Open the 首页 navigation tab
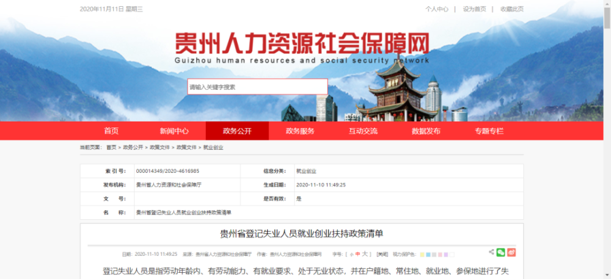The width and height of the screenshot is (611, 279). click(x=111, y=131)
